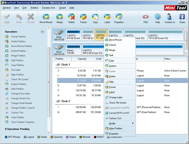The image size is (189, 144).
Task: Expand the Modify submenu in context menu
Action: point(120,123)
